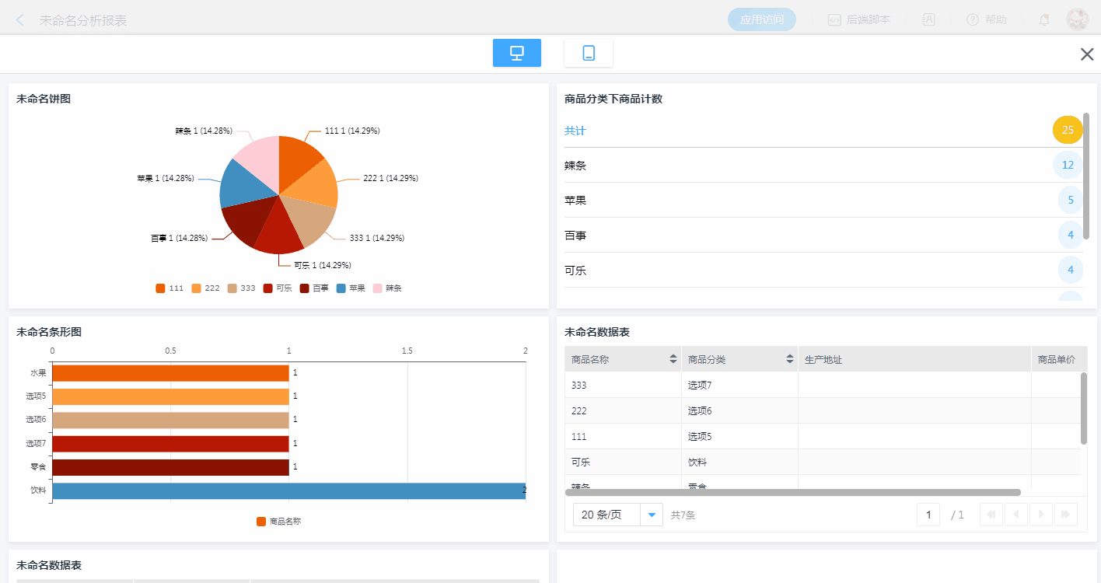Switch to desktop preview mode
The height and width of the screenshot is (583, 1101).
tap(516, 53)
